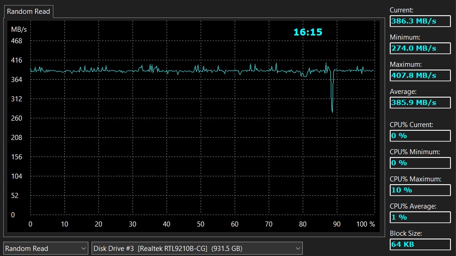Click the 416 value on Y axis
Screen dimensions: 456x256
(17, 60)
